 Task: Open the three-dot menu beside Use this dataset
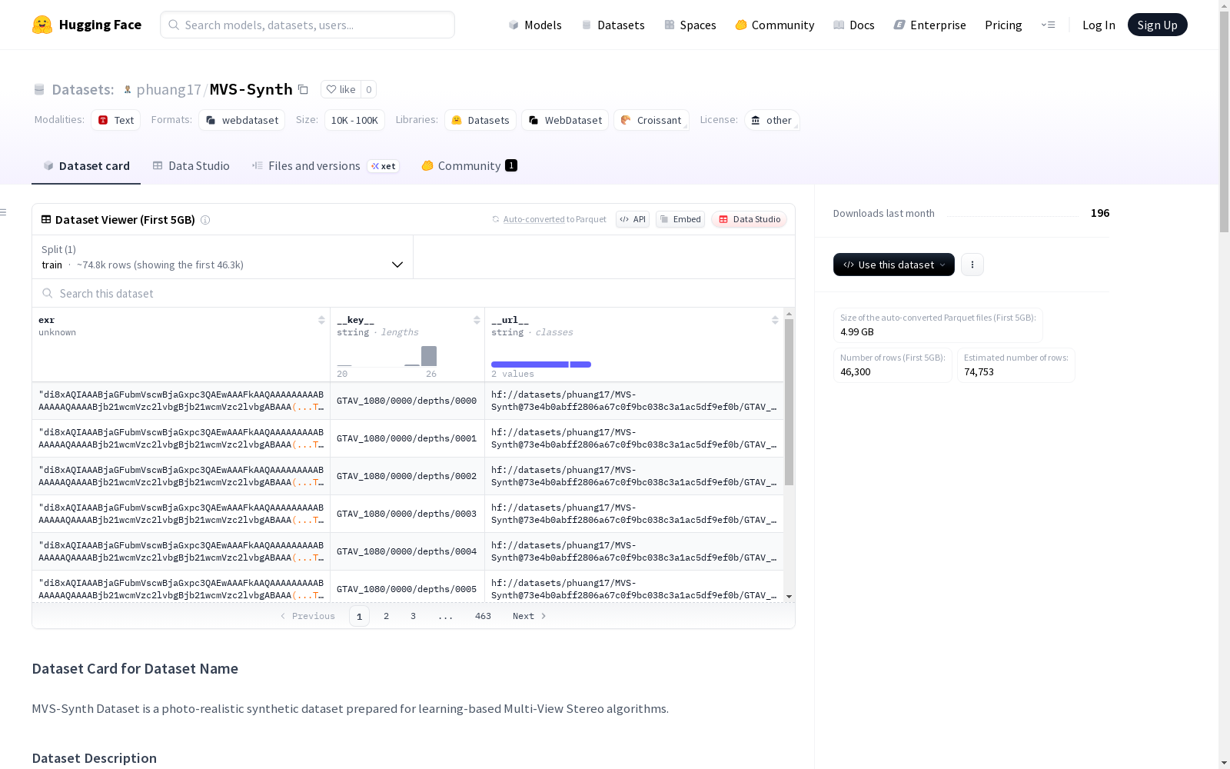point(972,265)
